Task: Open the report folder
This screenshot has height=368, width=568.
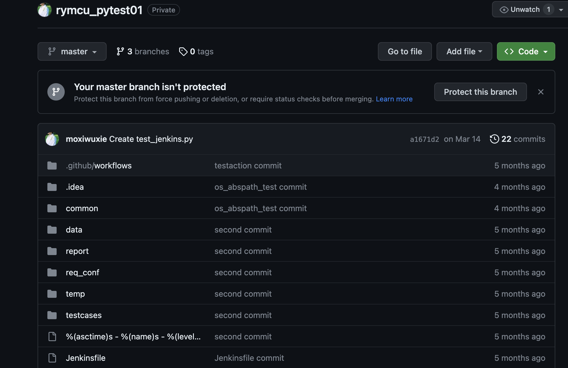Action: (77, 251)
